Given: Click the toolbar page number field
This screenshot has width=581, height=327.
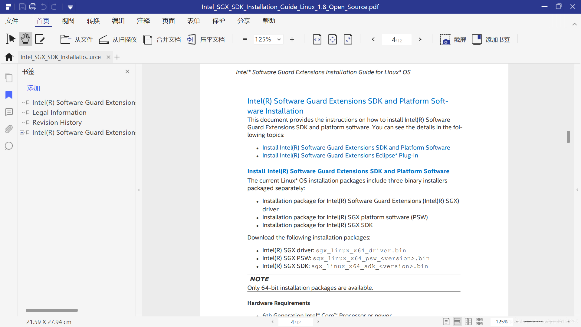Looking at the screenshot, I should pos(396,40).
